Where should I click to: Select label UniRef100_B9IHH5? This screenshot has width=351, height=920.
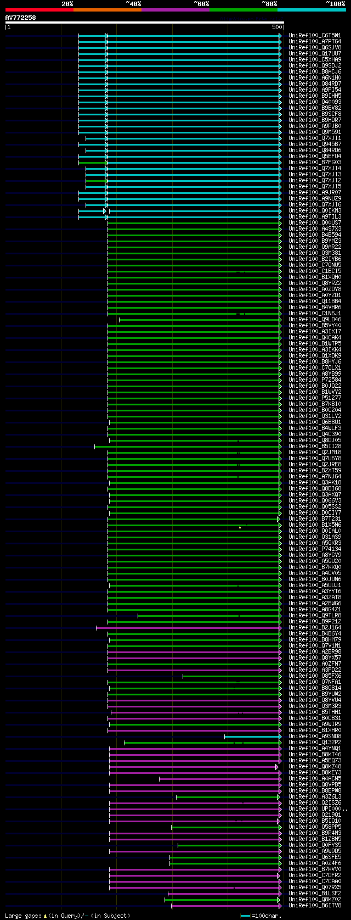pyautogui.click(x=315, y=96)
